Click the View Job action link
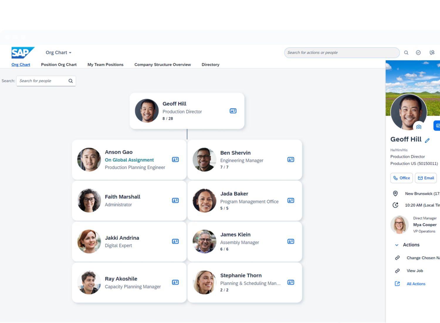440x323 pixels. [x=414, y=271]
